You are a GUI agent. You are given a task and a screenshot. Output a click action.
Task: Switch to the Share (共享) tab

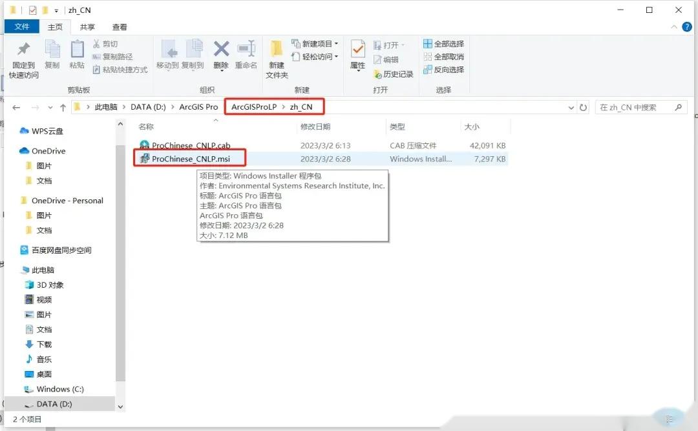point(87,27)
